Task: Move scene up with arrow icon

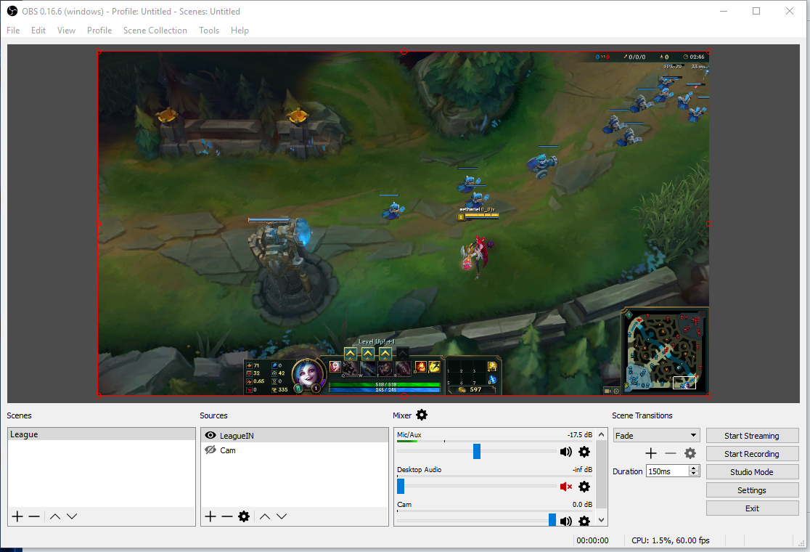Action: [55, 516]
